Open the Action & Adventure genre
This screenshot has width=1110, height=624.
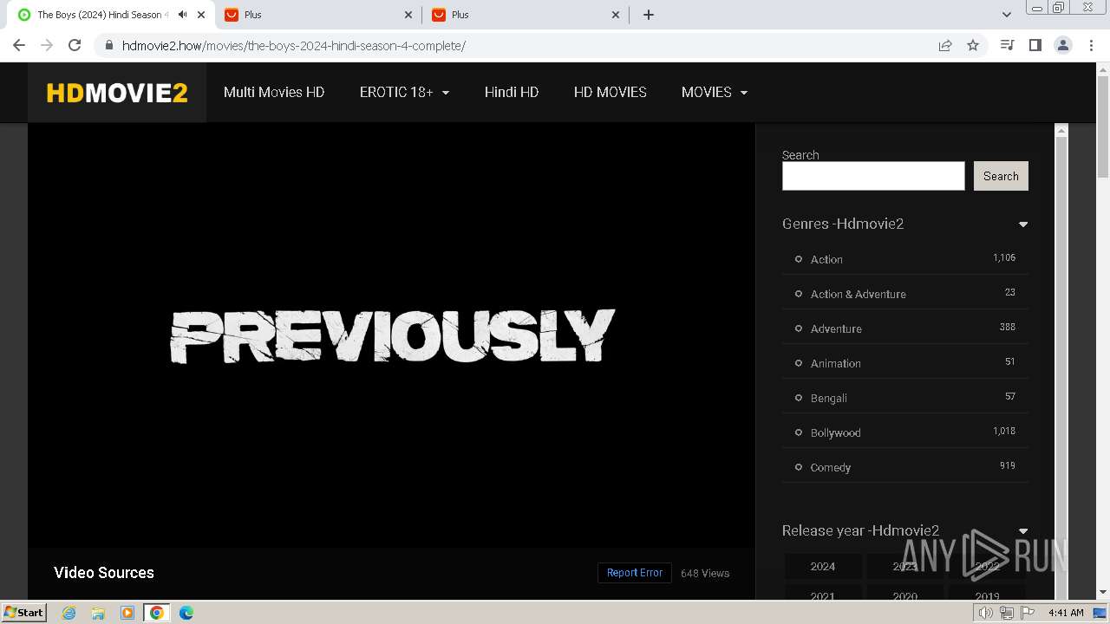click(x=859, y=294)
